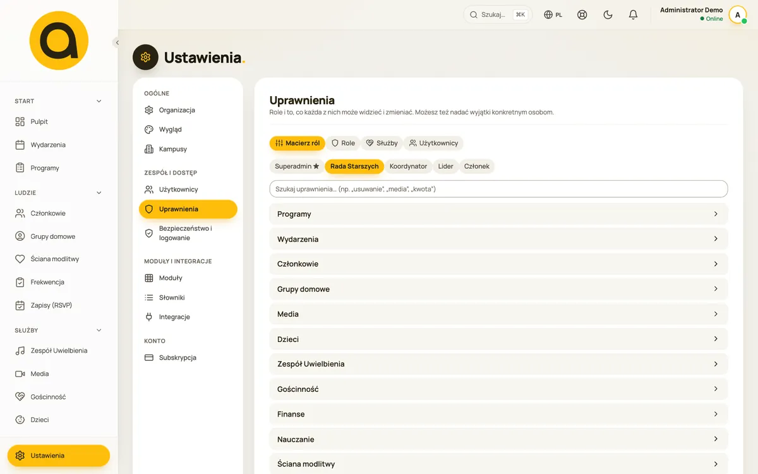The height and width of the screenshot is (474, 758).
Task: Click the Gościnność handshake heart icon
Action: point(20,397)
